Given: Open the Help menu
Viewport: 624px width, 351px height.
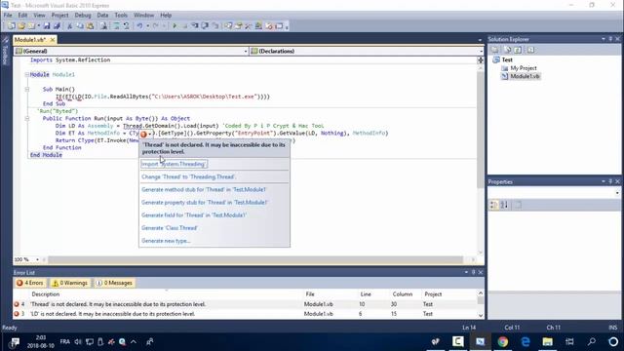Looking at the screenshot, I should pyautogui.click(x=166, y=16).
